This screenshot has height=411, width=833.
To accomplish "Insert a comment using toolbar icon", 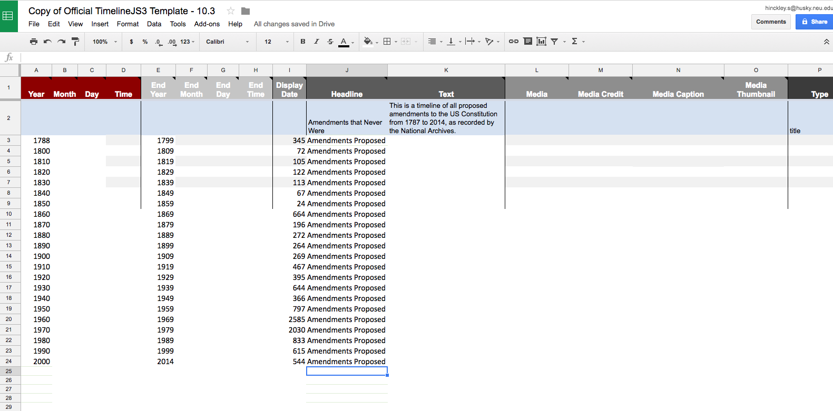I will (x=527, y=42).
